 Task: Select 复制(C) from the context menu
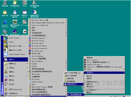click(104, 79)
